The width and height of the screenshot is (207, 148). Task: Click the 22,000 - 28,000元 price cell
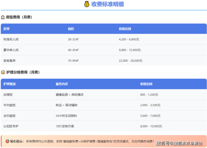pyautogui.click(x=130, y=61)
